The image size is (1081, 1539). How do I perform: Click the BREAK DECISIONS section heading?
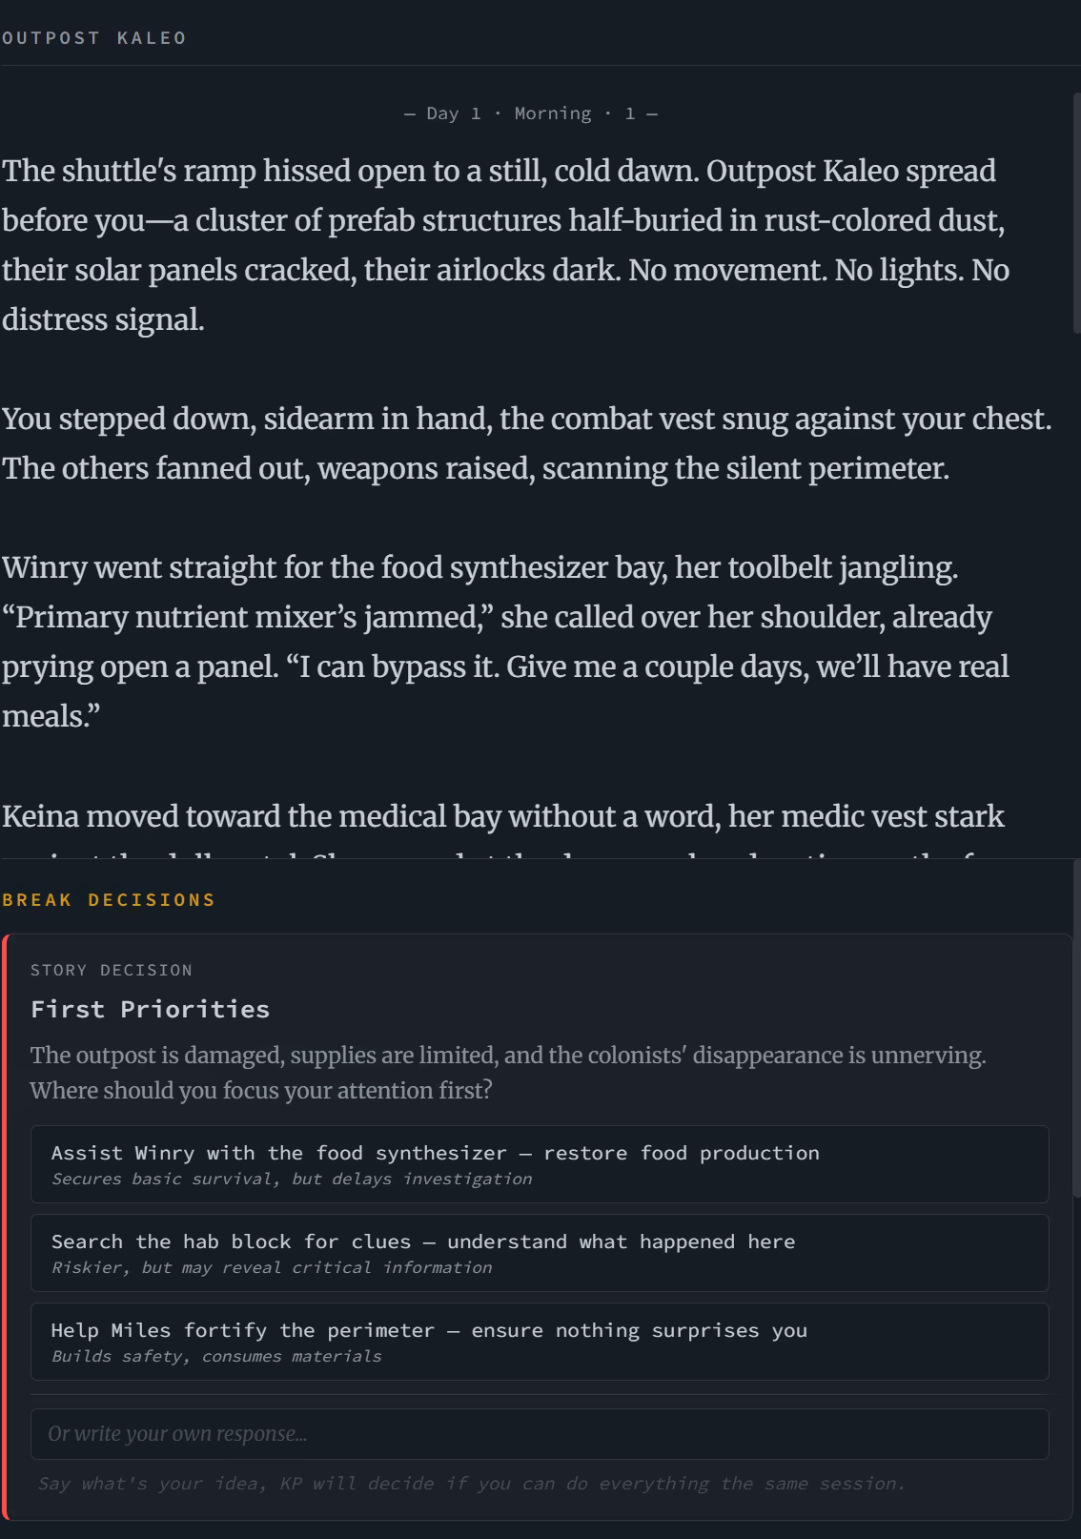[x=109, y=899]
